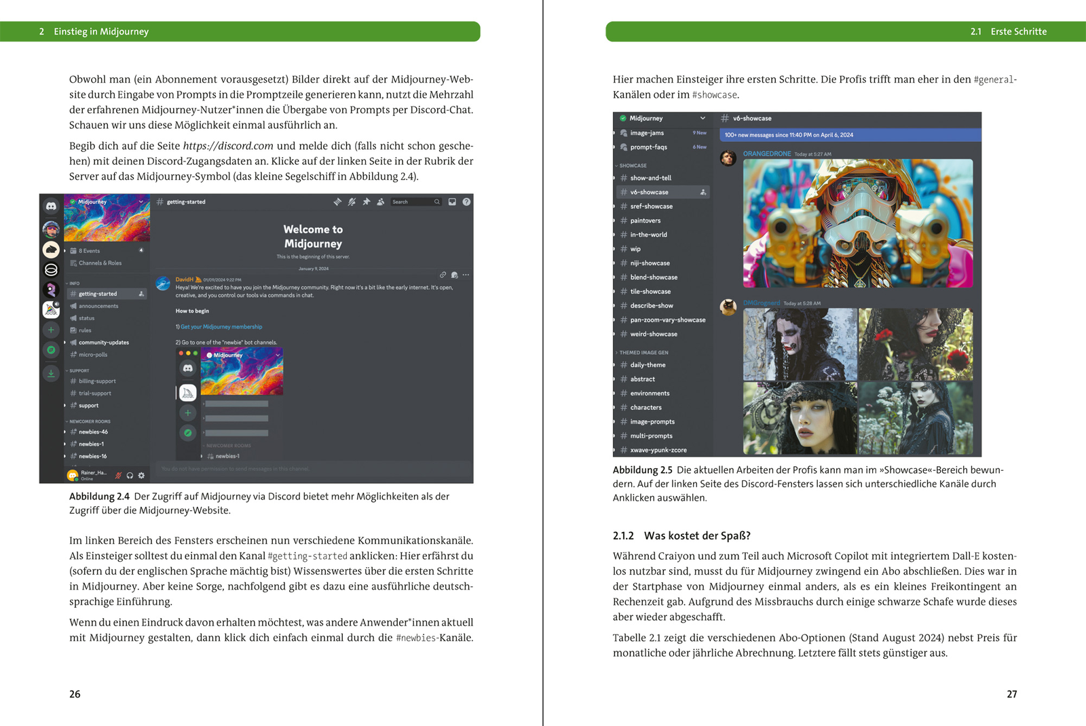
Task: Open gothic woman with red roses image
Action: point(916,344)
